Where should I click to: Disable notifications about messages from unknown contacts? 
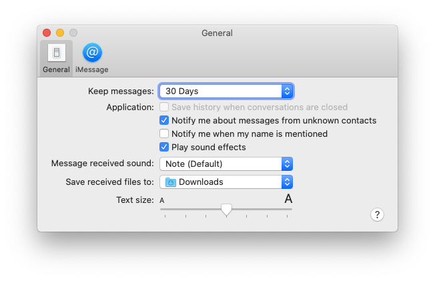click(x=164, y=121)
